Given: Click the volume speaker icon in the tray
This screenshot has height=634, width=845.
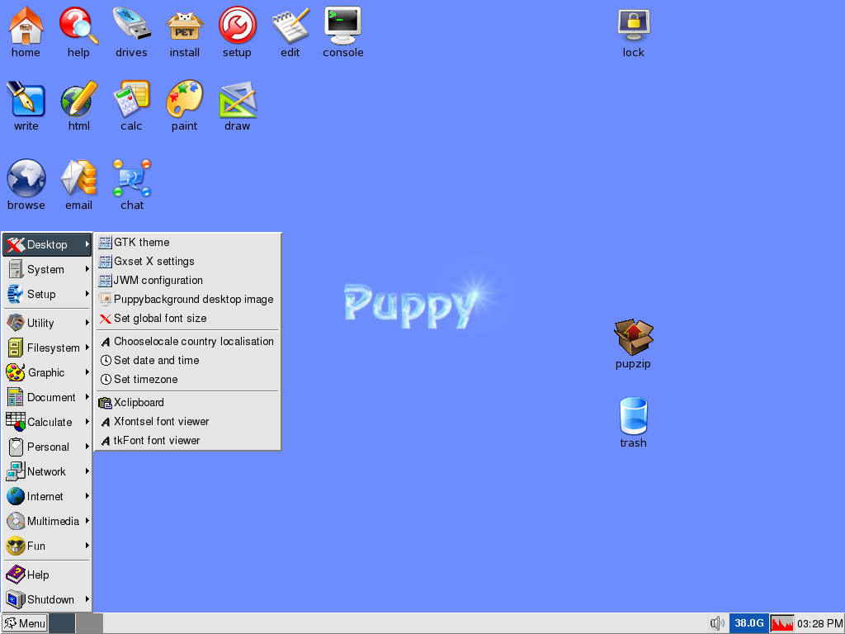Looking at the screenshot, I should 717,624.
